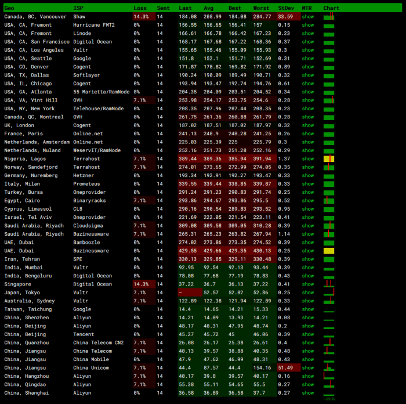Show MTR for Los Angeles Vultr
This screenshot has width=406, height=404.
click(308, 50)
